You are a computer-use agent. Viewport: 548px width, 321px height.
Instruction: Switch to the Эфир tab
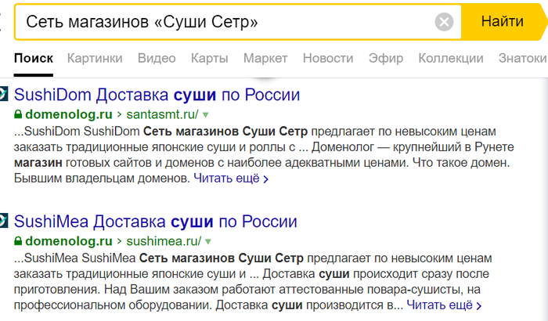click(x=386, y=58)
